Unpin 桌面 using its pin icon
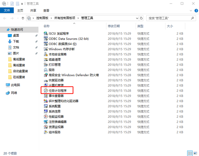Screen dimensions: 199x156 [36, 36]
